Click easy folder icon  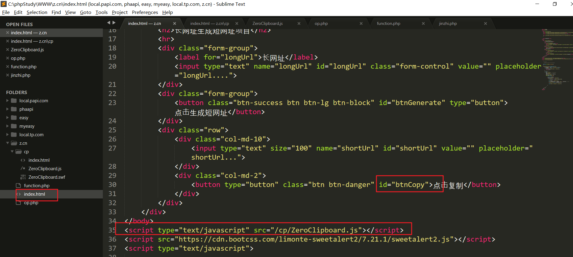[x=14, y=118]
